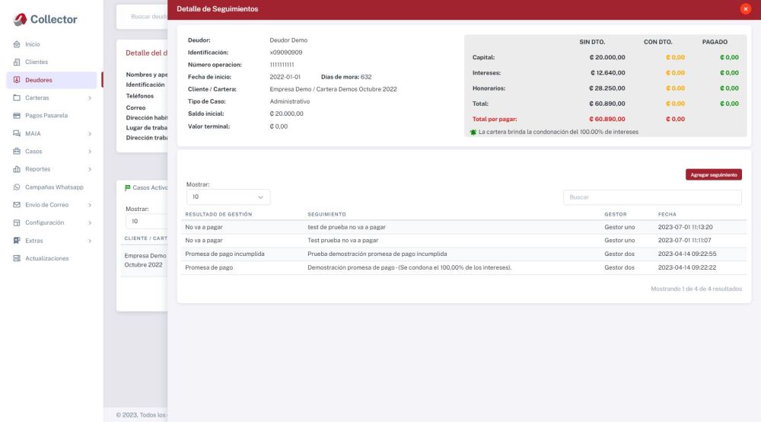Expand the Envío de Correo submenu
Image resolution: width=761 pixels, height=422 pixels.
(x=90, y=205)
